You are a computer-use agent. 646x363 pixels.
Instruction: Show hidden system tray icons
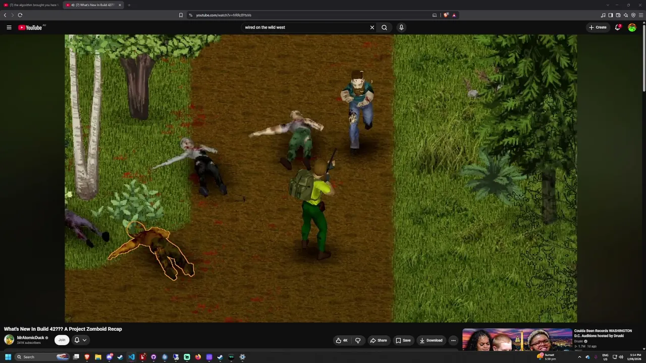[x=579, y=357]
